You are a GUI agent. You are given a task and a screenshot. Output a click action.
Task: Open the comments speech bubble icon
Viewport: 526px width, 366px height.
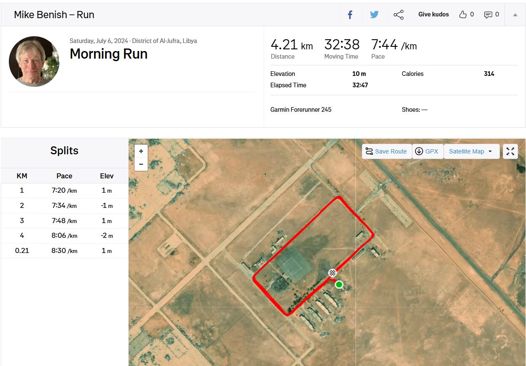click(x=488, y=15)
